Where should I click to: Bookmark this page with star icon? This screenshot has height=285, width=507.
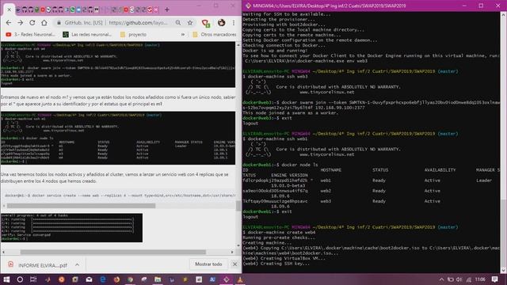pyautogui.click(x=190, y=23)
